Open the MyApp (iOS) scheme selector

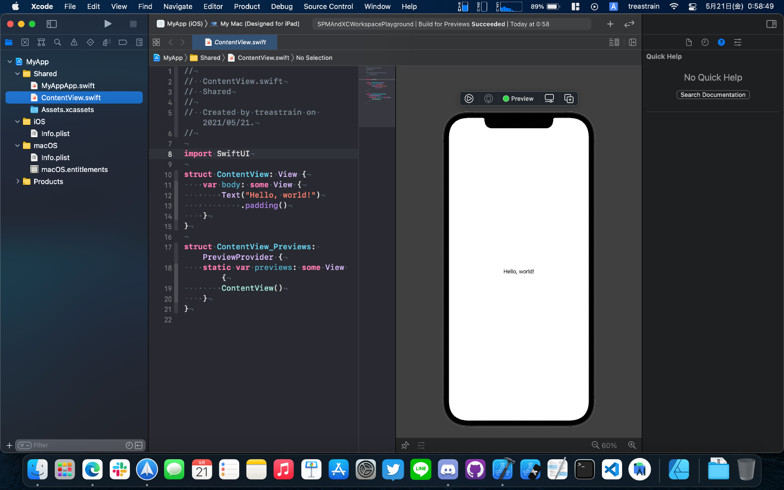click(180, 24)
